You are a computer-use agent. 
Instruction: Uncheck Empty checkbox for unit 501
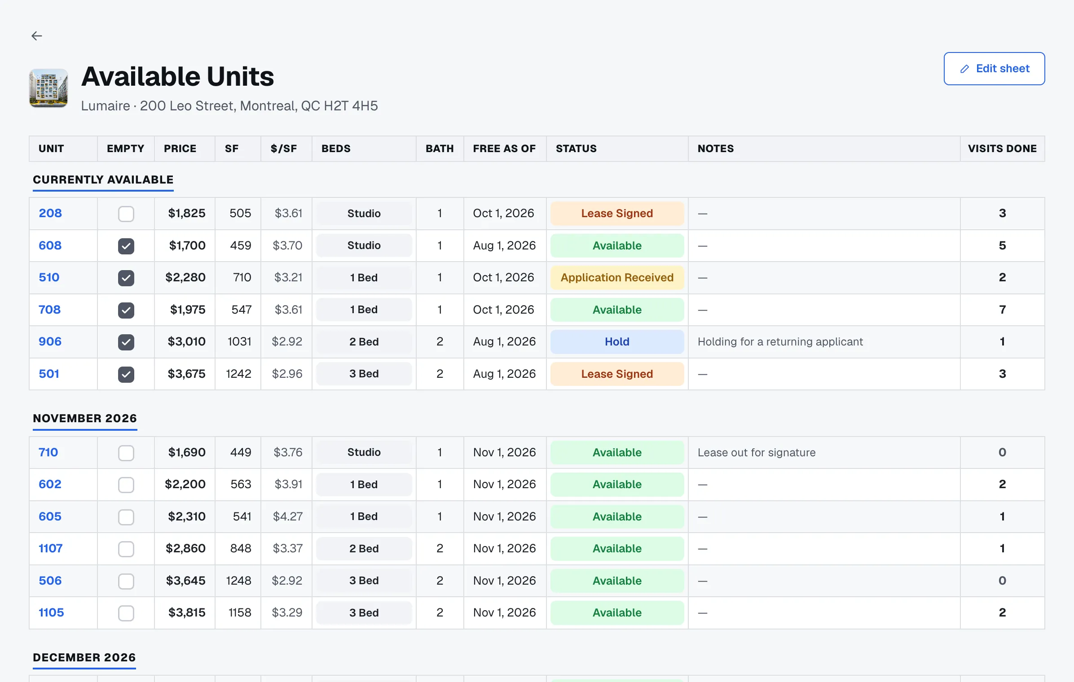click(126, 374)
